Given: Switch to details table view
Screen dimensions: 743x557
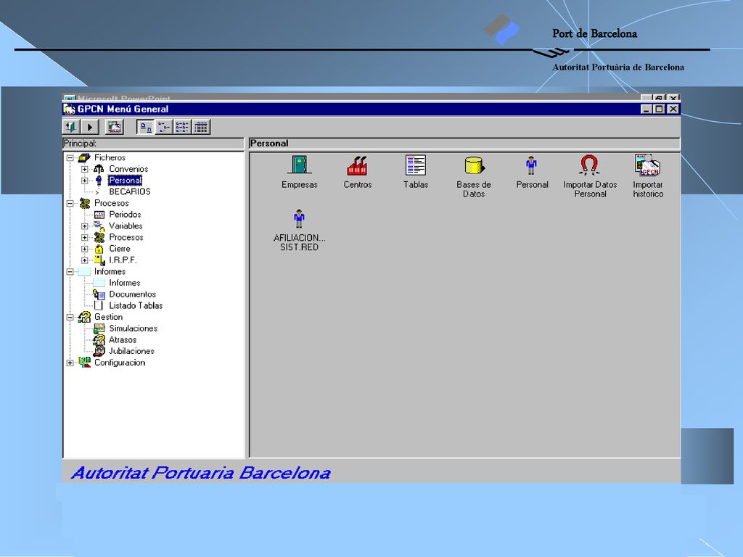Looking at the screenshot, I should (202, 127).
